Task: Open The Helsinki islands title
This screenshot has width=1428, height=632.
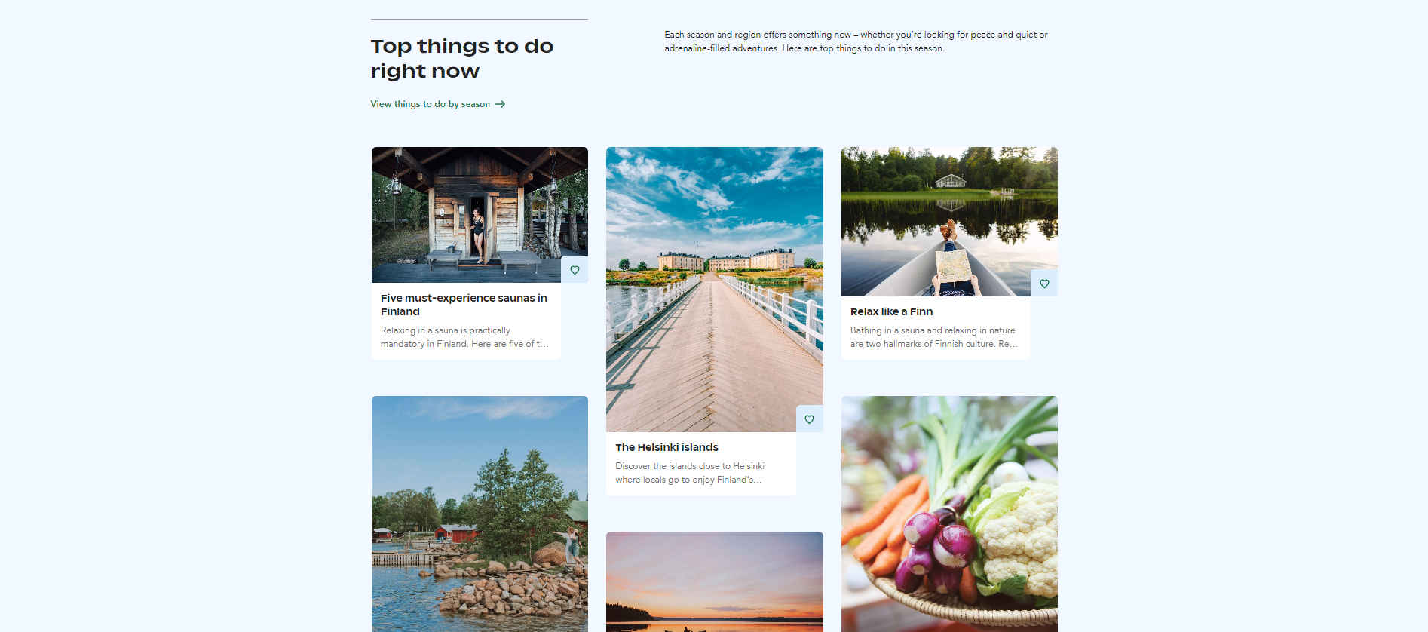Action: click(x=667, y=447)
